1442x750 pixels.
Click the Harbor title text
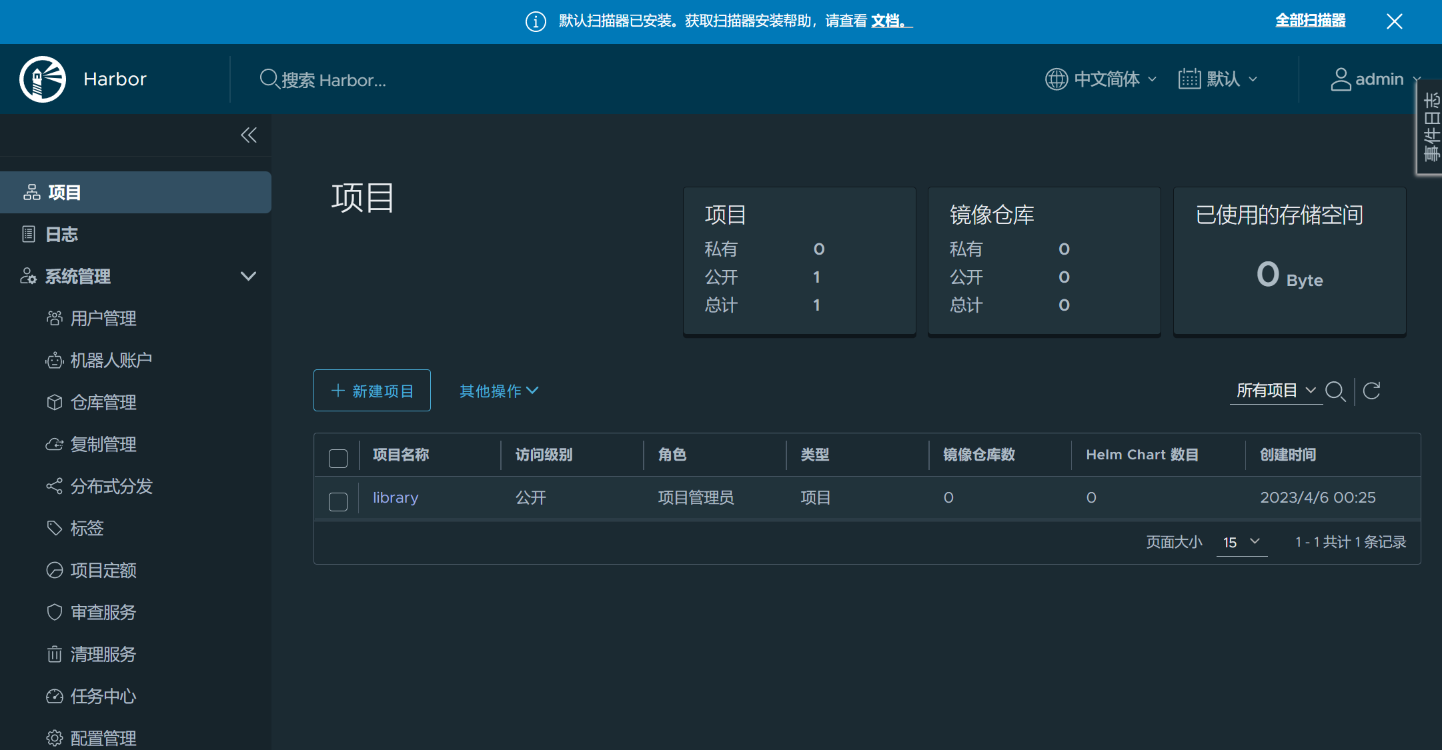(x=115, y=79)
